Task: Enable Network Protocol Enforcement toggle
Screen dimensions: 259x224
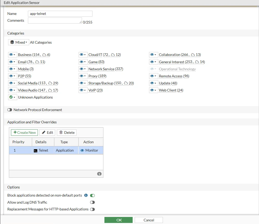Action: (10, 110)
